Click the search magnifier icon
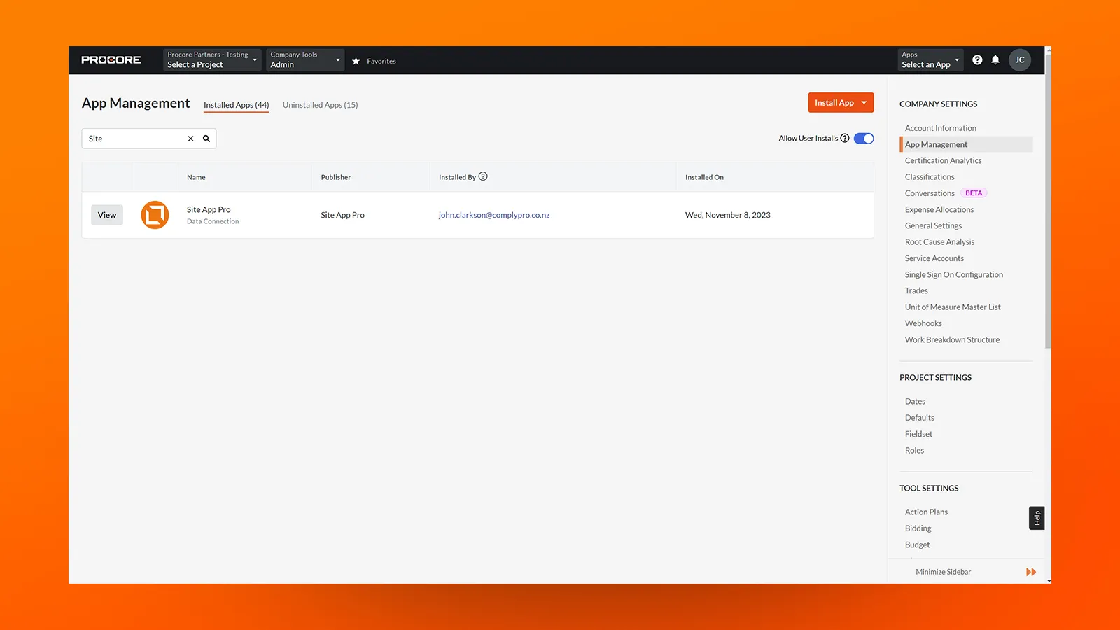 pos(206,138)
